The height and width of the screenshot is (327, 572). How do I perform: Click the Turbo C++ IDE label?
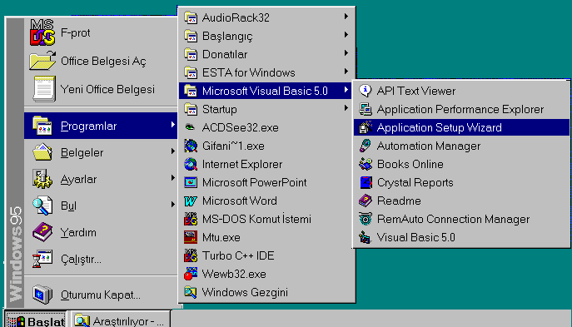(x=238, y=255)
